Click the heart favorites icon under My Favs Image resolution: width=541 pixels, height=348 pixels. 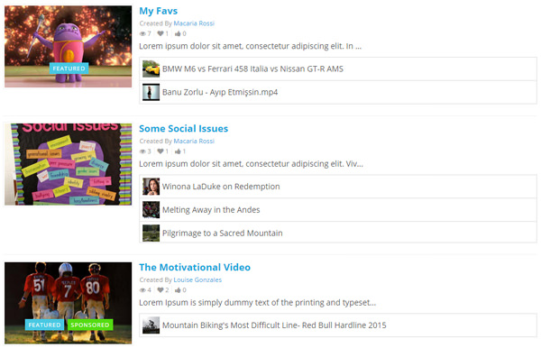click(160, 33)
